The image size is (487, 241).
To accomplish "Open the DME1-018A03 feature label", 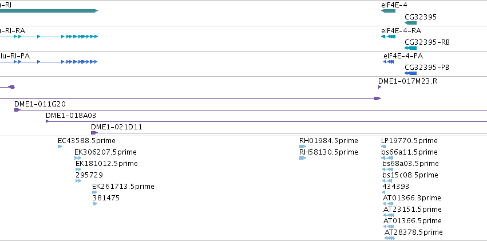I will point(71,116).
